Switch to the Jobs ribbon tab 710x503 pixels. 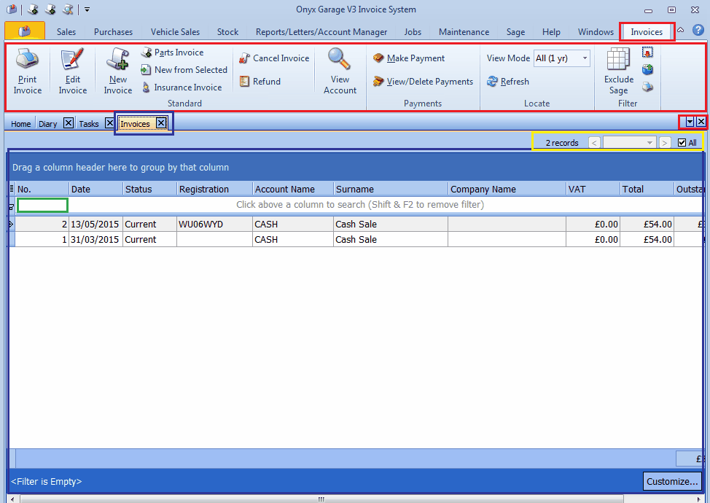413,31
